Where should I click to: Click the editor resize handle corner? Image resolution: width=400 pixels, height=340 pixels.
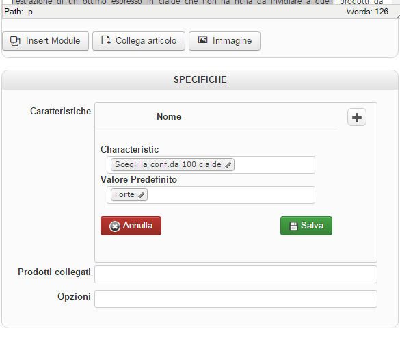[398, 17]
